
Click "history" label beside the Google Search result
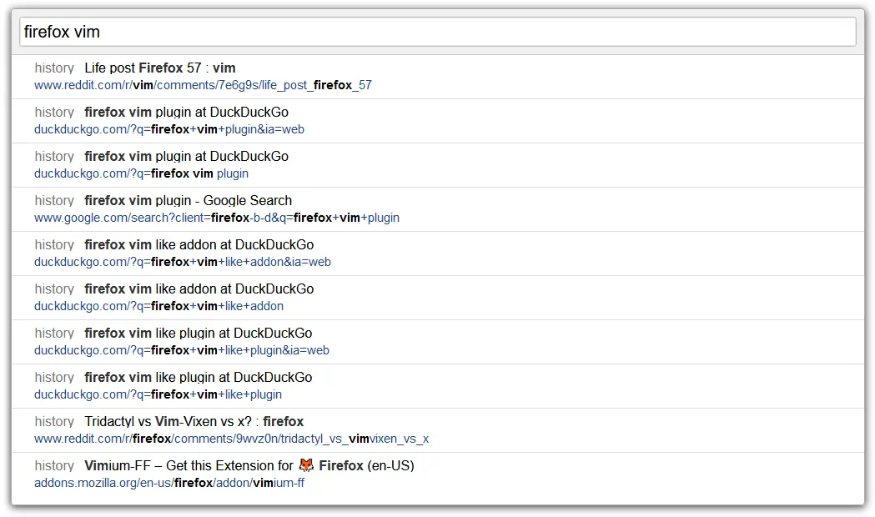tap(54, 201)
